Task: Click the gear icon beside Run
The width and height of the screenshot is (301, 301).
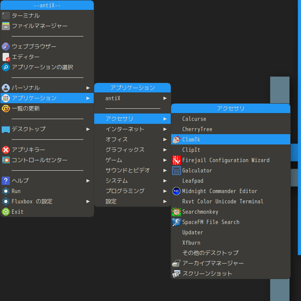Action: point(6,191)
